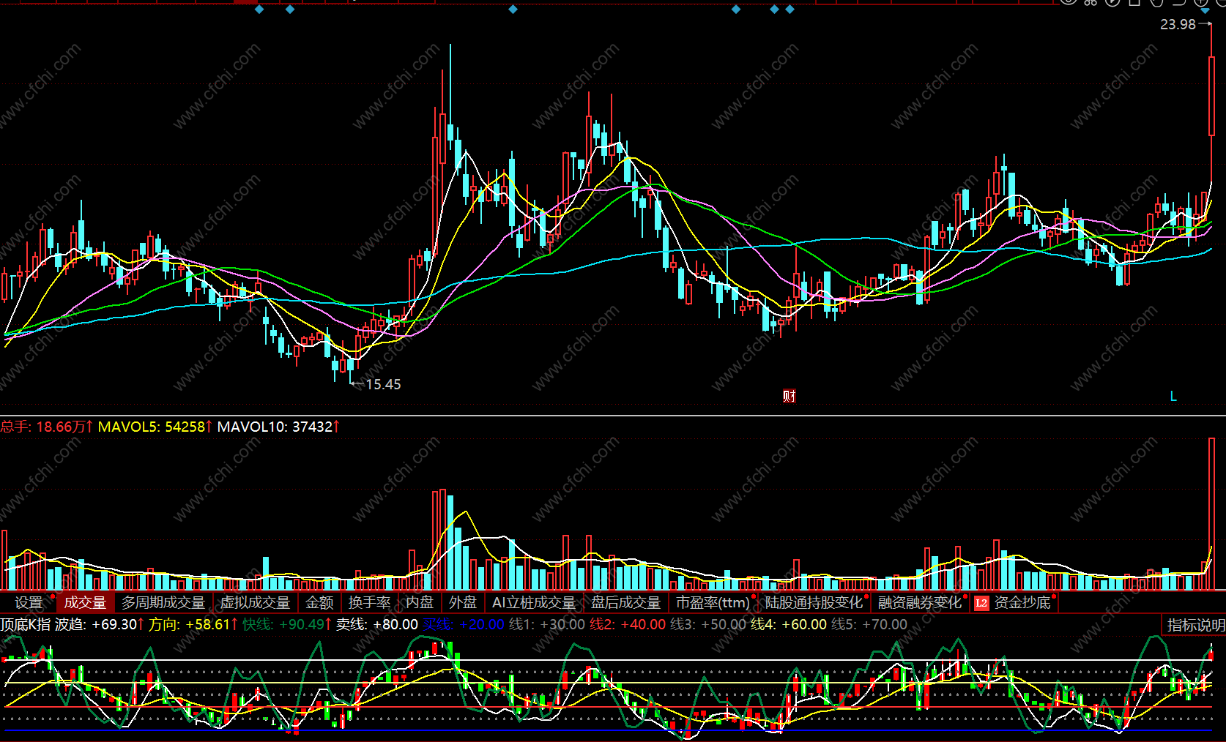Switch to the 多周期成交量 tab
This screenshot has height=742, width=1226.
point(163,602)
